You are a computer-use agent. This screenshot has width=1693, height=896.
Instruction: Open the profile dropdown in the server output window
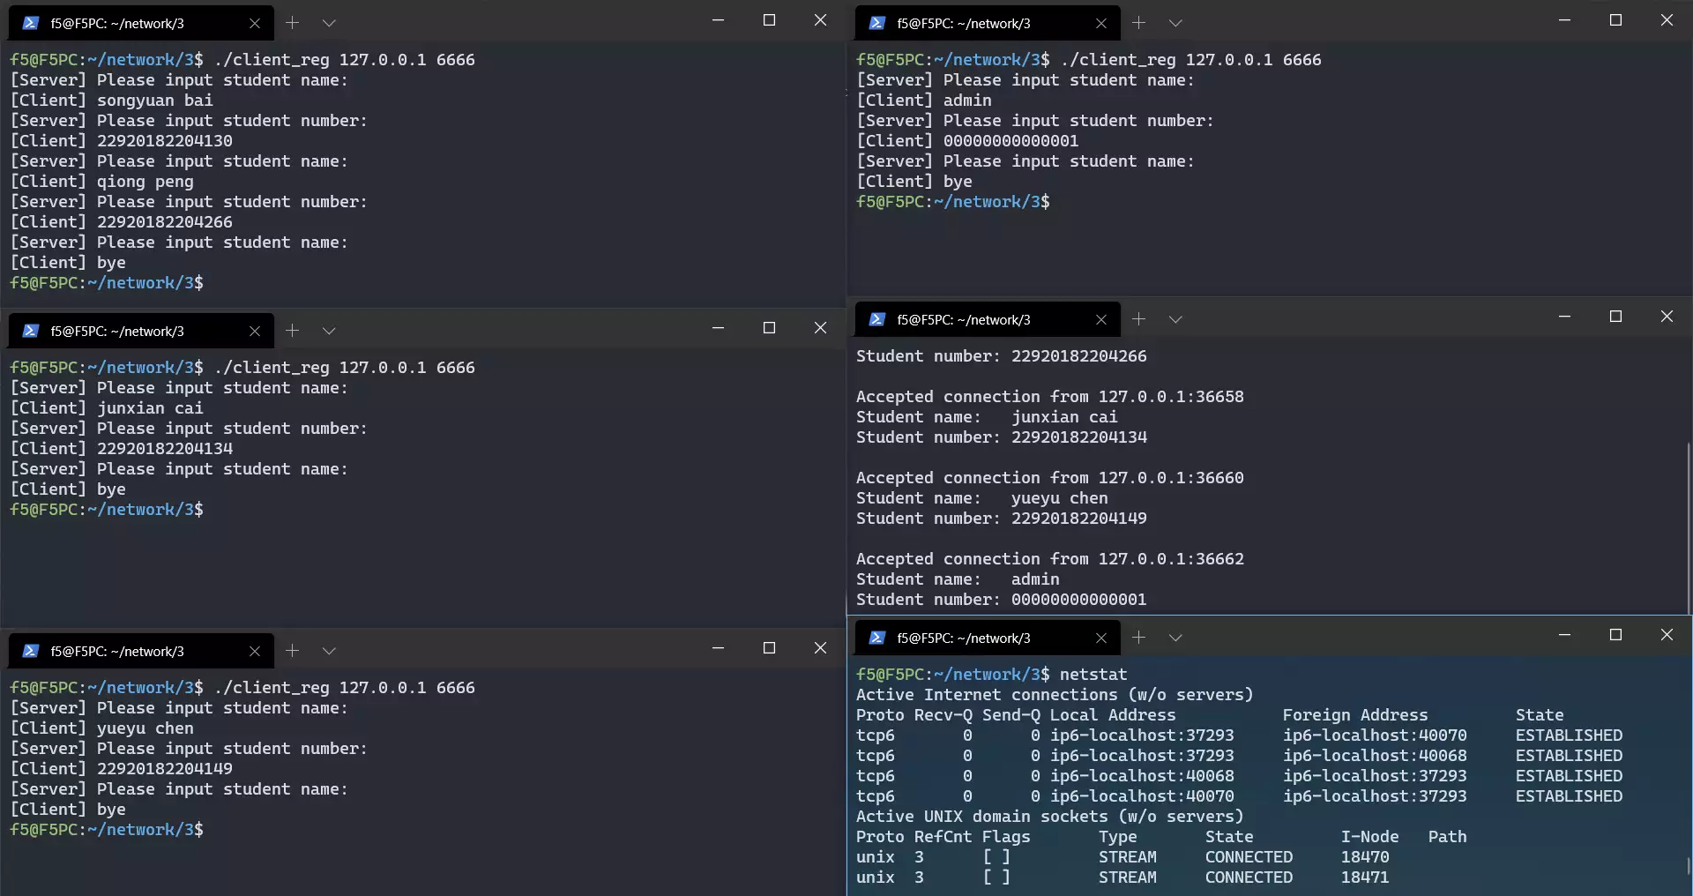[1175, 319]
